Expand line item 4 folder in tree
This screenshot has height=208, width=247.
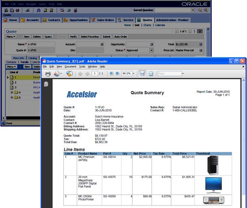tap(12, 92)
